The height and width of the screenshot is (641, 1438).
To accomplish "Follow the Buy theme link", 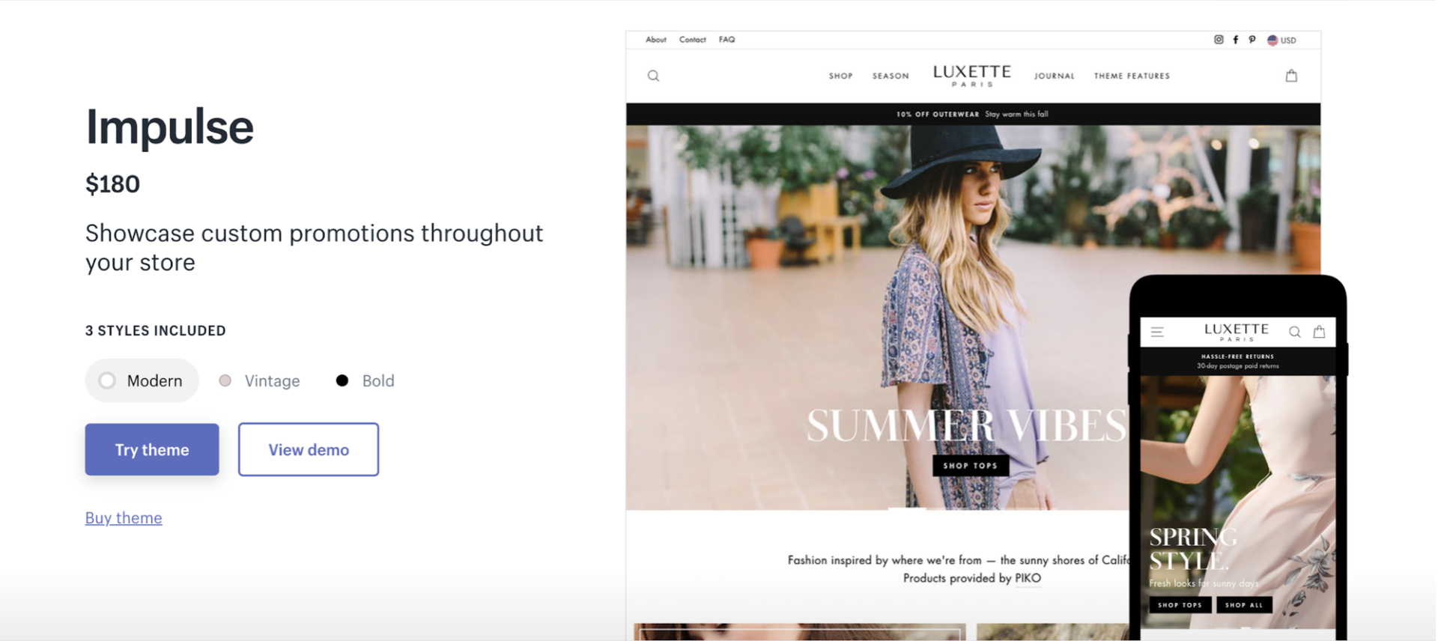I will pos(124,517).
